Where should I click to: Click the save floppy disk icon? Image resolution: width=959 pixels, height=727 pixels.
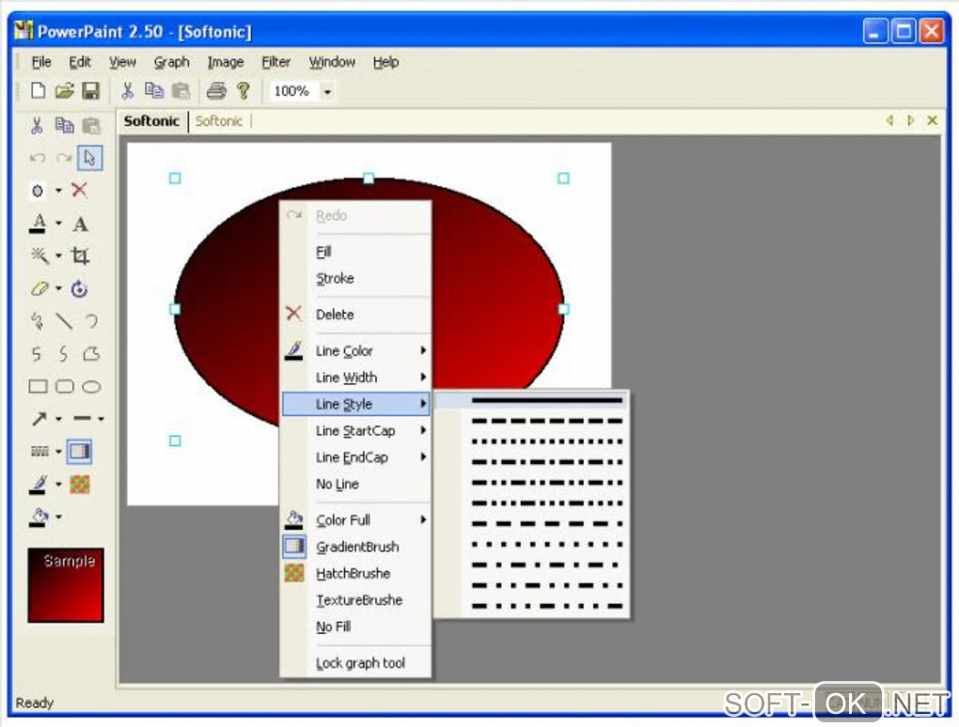(x=90, y=91)
